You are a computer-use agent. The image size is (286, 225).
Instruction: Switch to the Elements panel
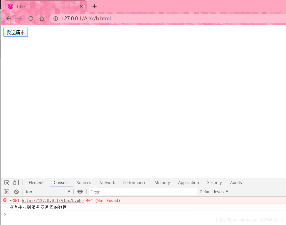tap(37, 183)
